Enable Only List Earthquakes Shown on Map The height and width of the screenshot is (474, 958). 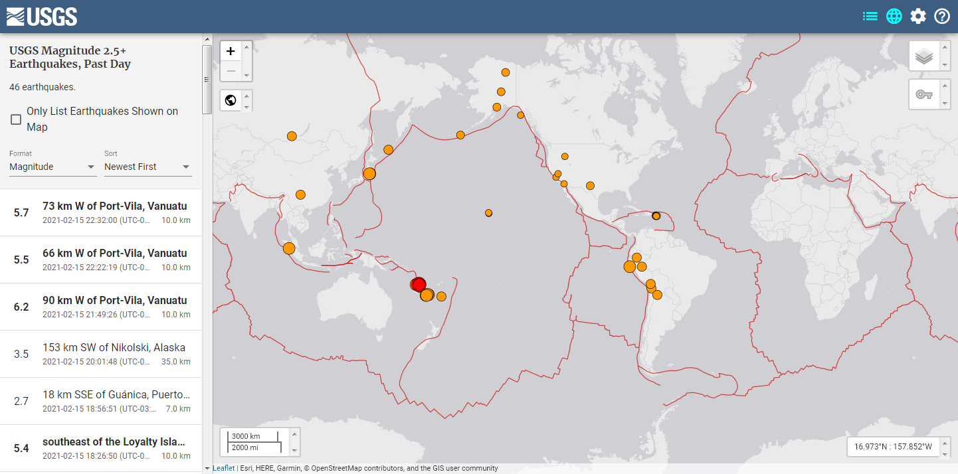[16, 119]
